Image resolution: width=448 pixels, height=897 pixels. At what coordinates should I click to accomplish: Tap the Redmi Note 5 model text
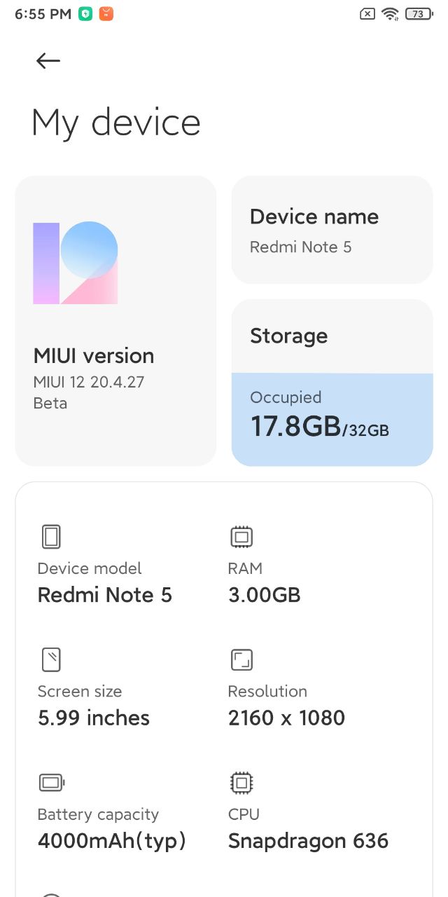tap(104, 595)
